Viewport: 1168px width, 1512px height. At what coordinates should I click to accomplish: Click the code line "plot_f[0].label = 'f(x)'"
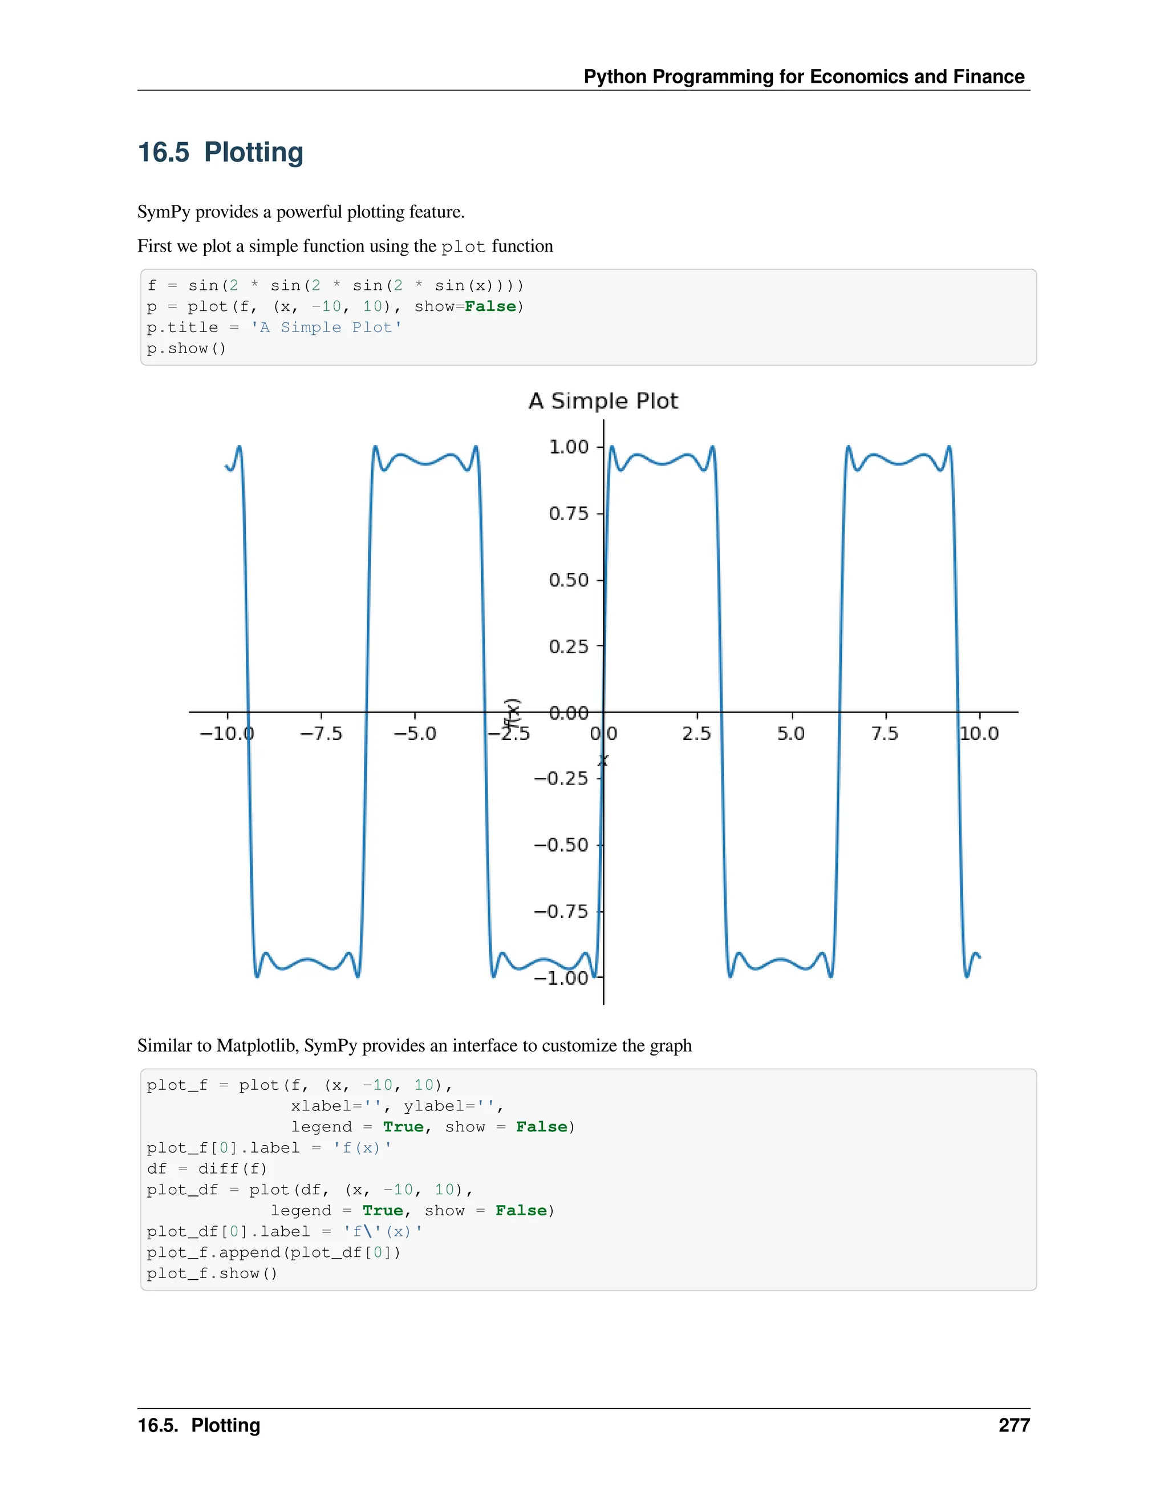click(x=269, y=1147)
